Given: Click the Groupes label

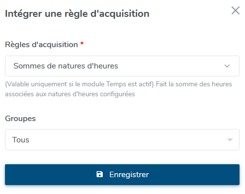Looking at the screenshot, I should (x=20, y=119).
